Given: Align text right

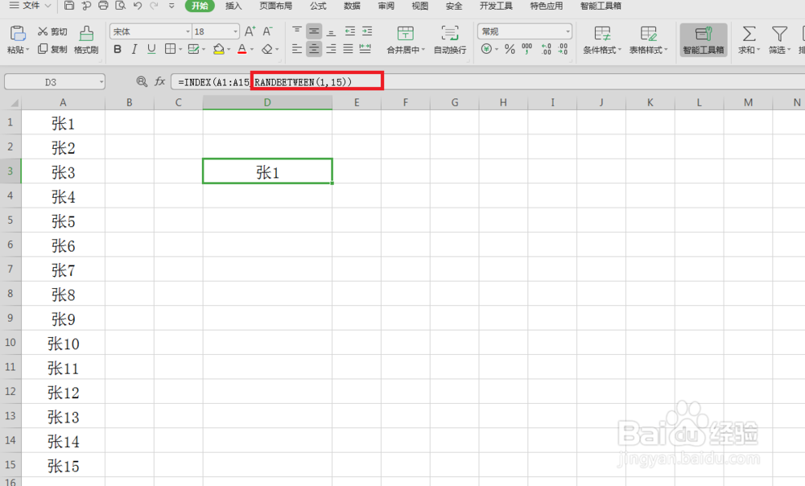Looking at the screenshot, I should tap(331, 49).
